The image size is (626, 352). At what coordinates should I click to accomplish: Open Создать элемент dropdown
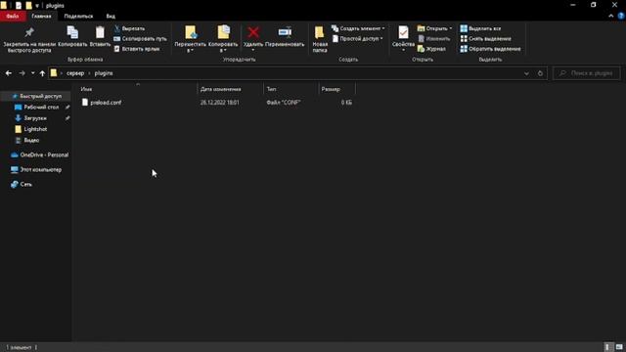359,28
